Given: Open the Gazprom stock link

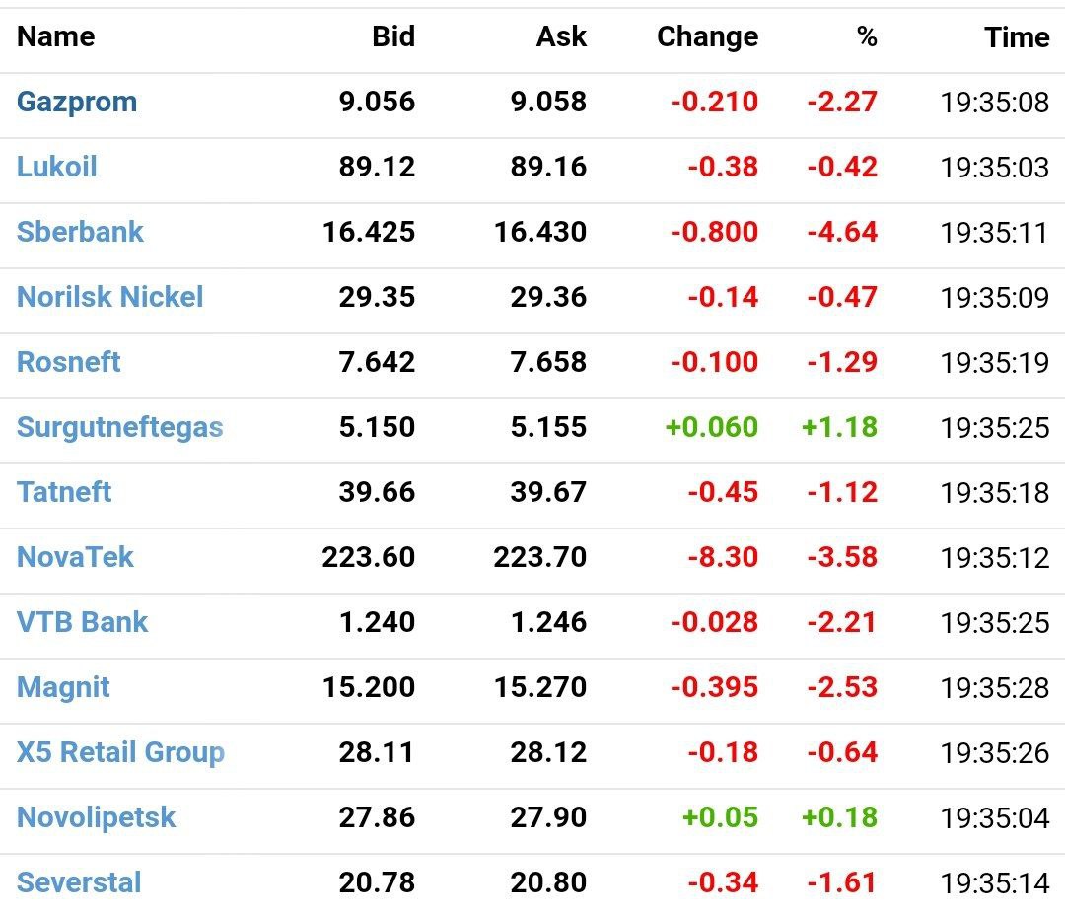Looking at the screenshot, I should click(x=77, y=103).
